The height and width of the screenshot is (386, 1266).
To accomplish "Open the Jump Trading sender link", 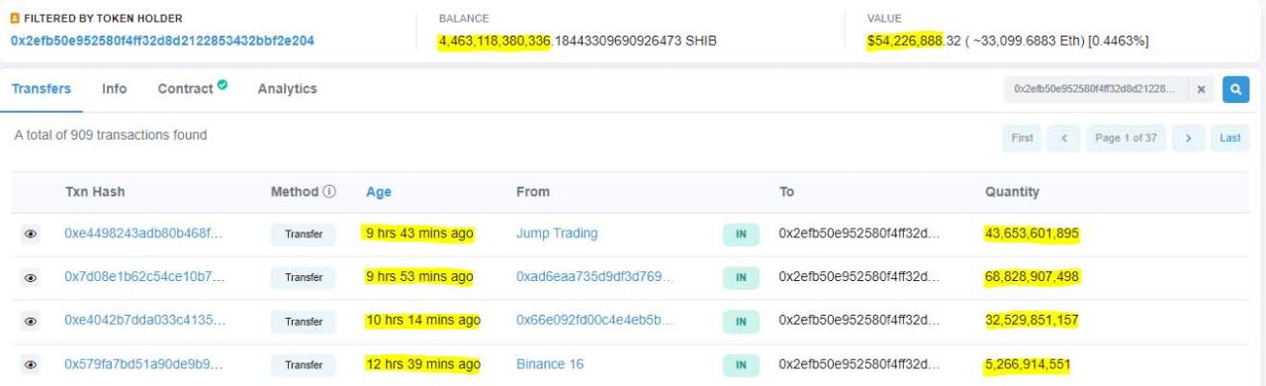I will click(x=557, y=234).
